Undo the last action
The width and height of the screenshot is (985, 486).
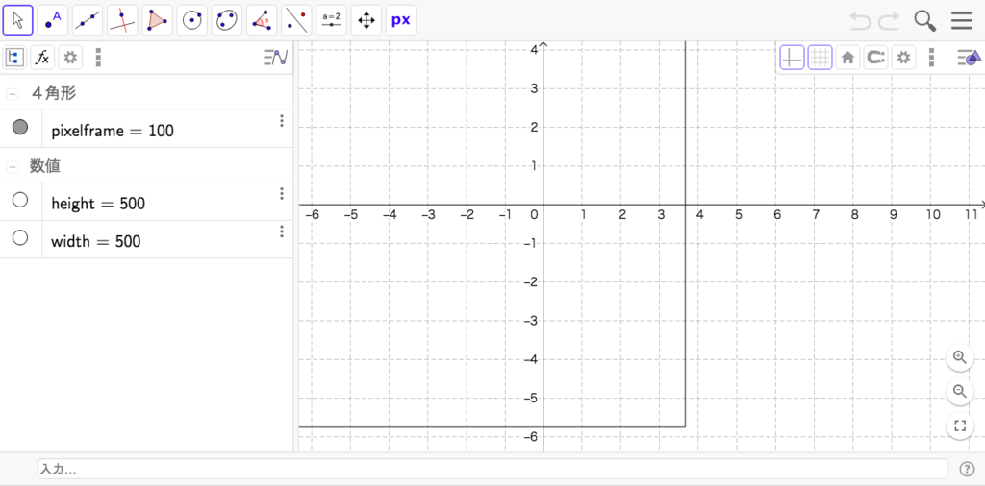(x=861, y=21)
